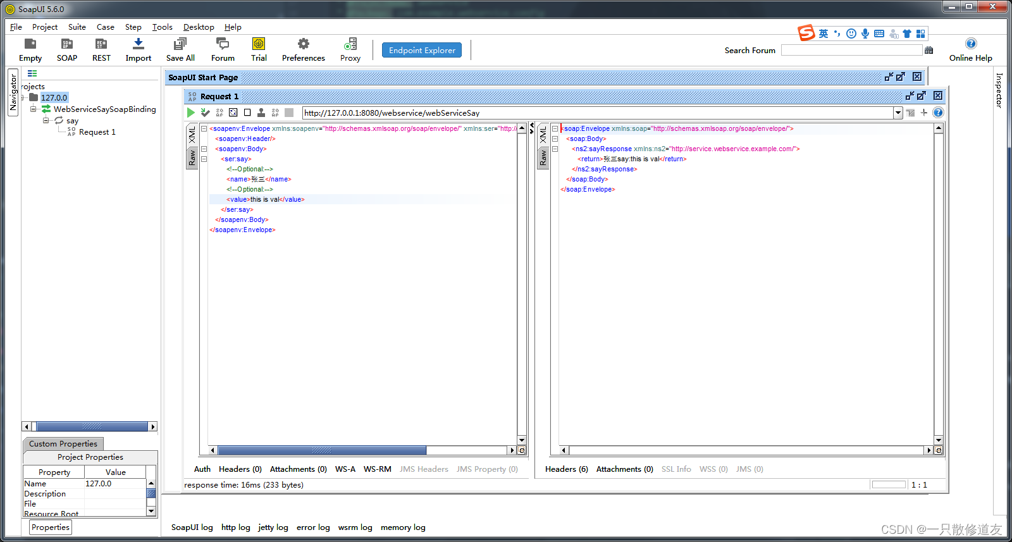Viewport: 1012px width, 542px height.
Task: Open SoapUI log
Action: [192, 527]
